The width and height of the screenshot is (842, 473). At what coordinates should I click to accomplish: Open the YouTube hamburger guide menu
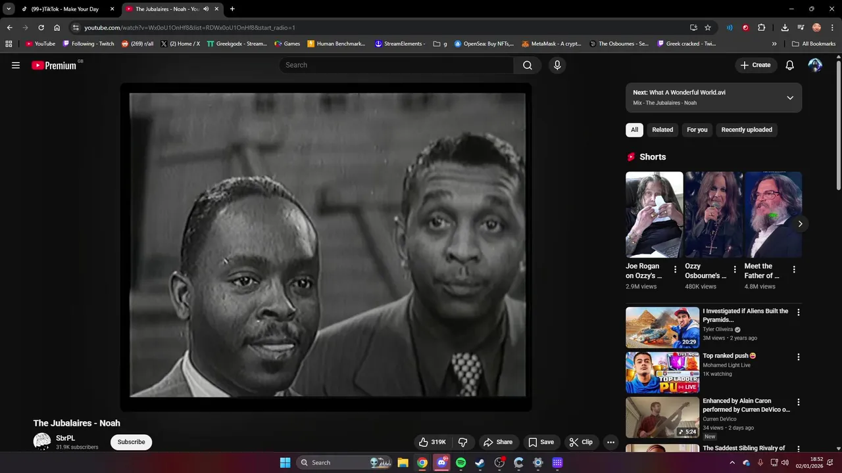pos(16,65)
